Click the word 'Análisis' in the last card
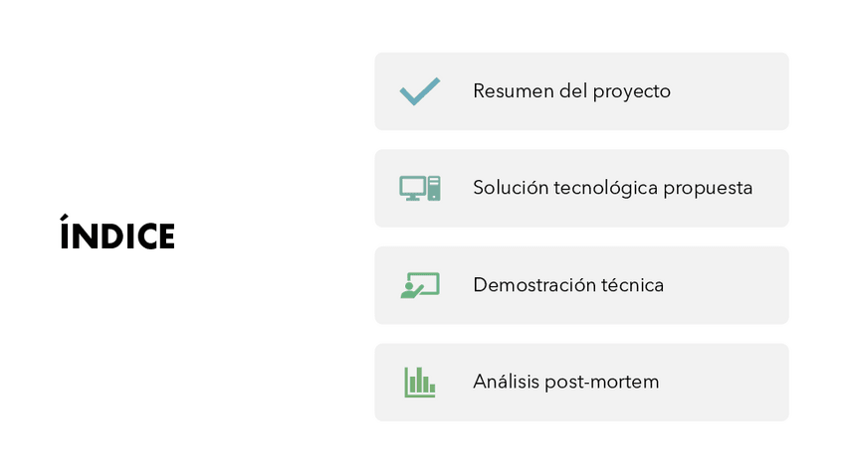This screenshot has height=474, width=844. point(506,383)
